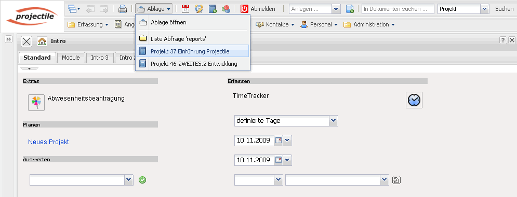Toggle the Ablage dropdown menu
Image resolution: width=517 pixels, height=197 pixels.
click(154, 9)
